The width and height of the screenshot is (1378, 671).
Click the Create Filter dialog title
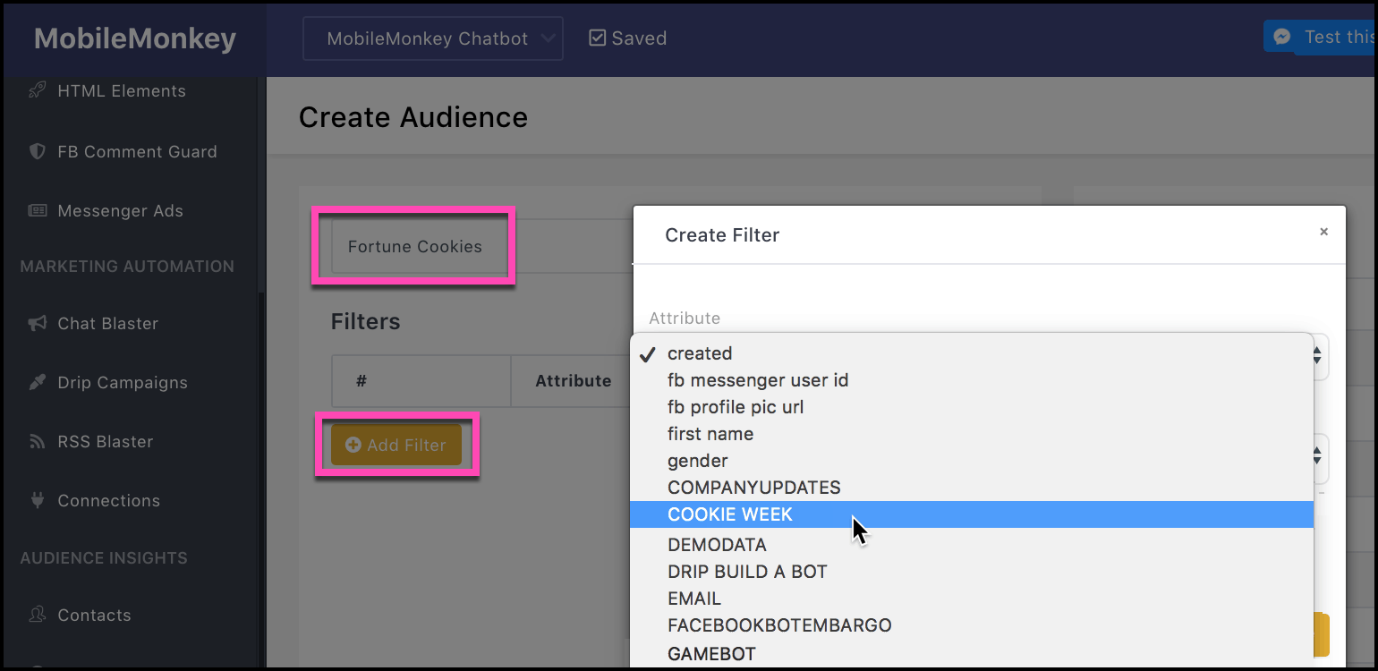pyautogui.click(x=722, y=235)
